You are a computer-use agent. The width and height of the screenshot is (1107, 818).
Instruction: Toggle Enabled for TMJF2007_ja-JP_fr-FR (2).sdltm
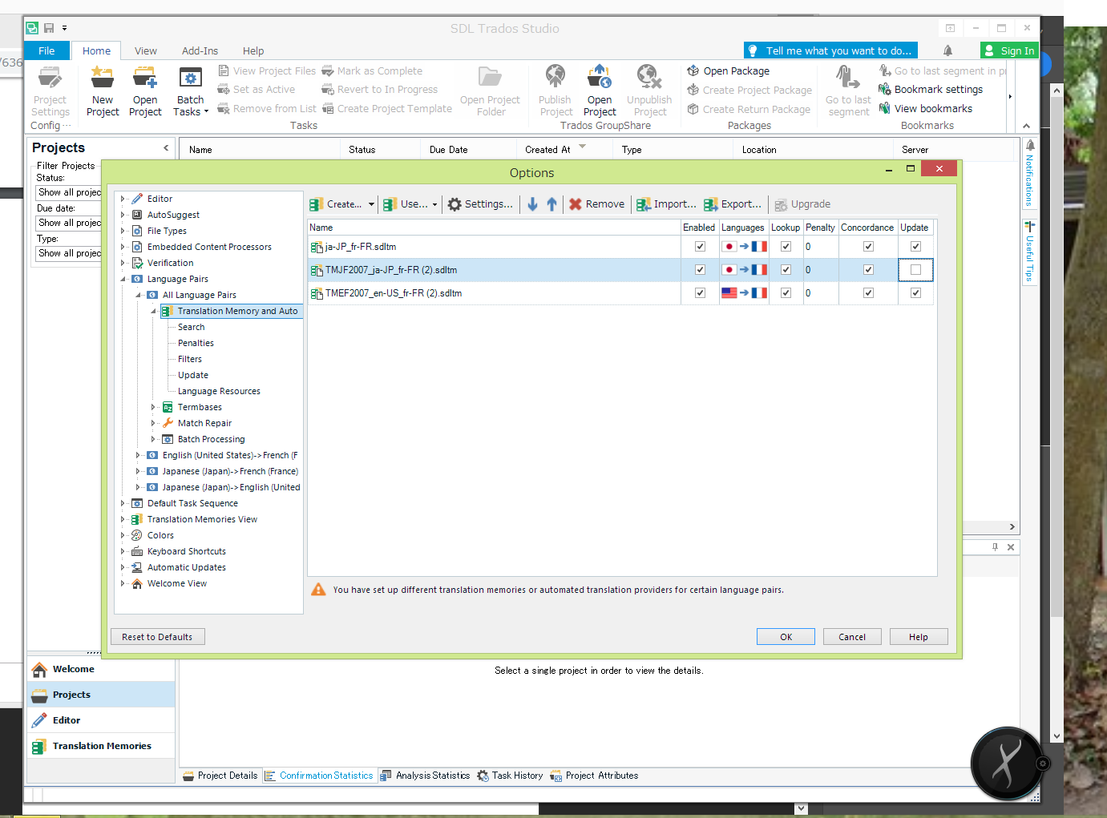click(700, 270)
